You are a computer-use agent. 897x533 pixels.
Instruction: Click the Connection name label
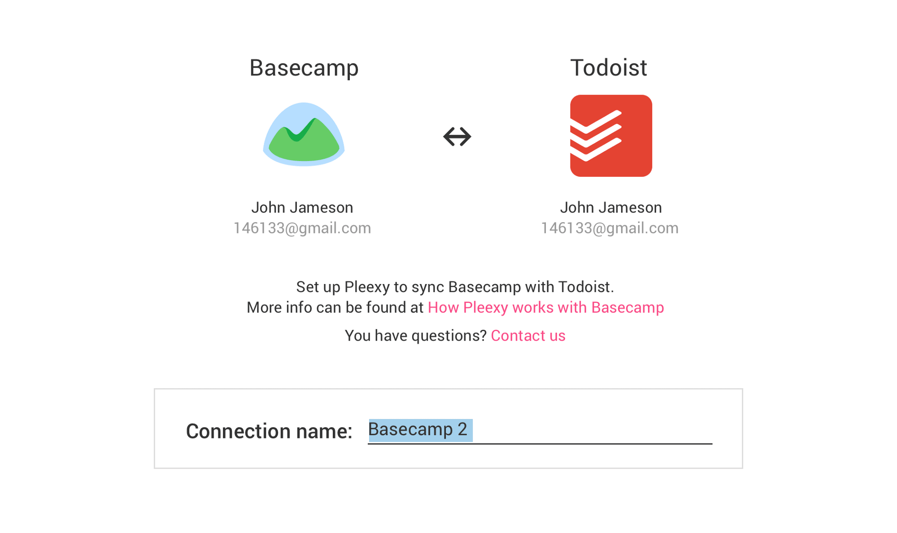click(270, 431)
